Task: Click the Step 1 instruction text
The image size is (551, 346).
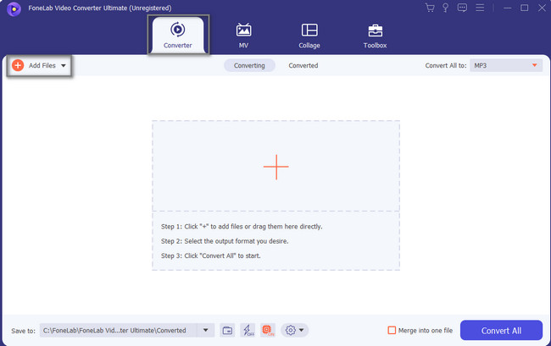Action: [x=242, y=227]
